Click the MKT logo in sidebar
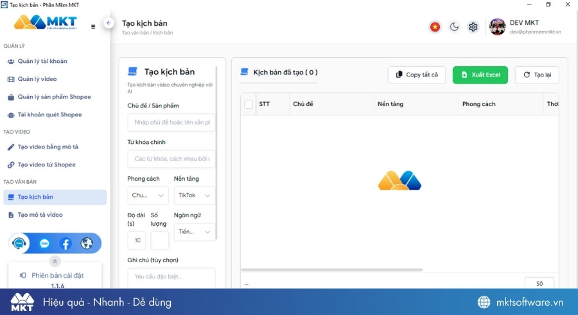This screenshot has width=578, height=315. (46, 22)
